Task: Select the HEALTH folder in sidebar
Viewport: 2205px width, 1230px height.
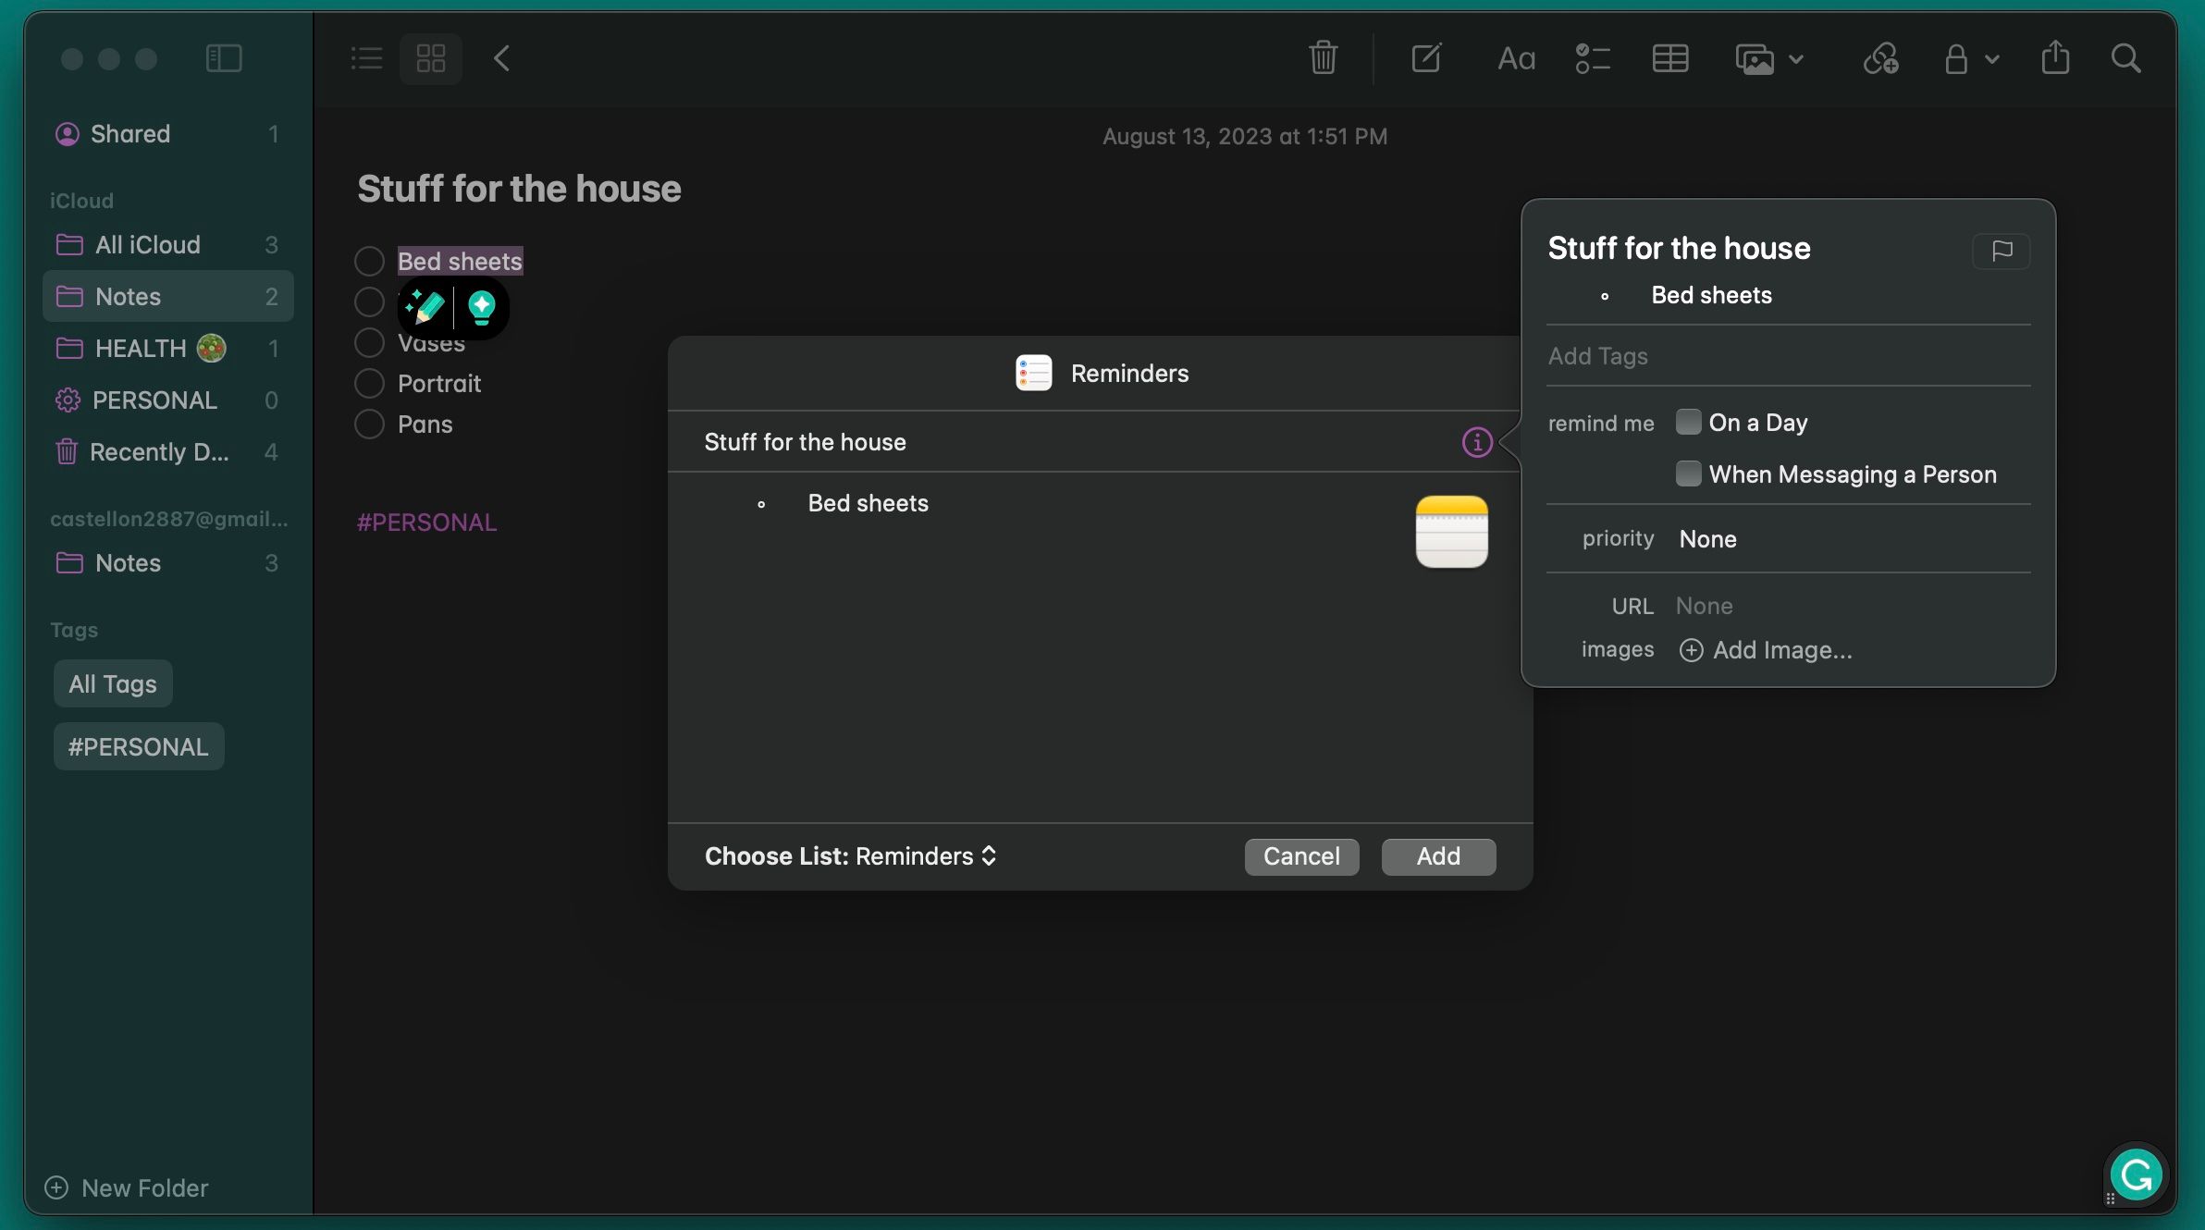Action: click(141, 348)
